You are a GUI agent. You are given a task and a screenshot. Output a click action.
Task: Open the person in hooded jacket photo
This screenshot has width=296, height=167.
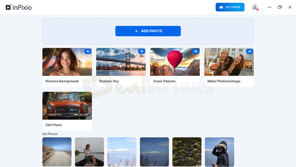point(220,152)
